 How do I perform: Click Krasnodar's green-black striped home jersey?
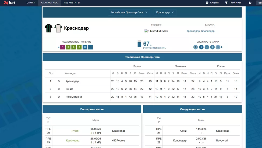pyautogui.click(x=49, y=28)
